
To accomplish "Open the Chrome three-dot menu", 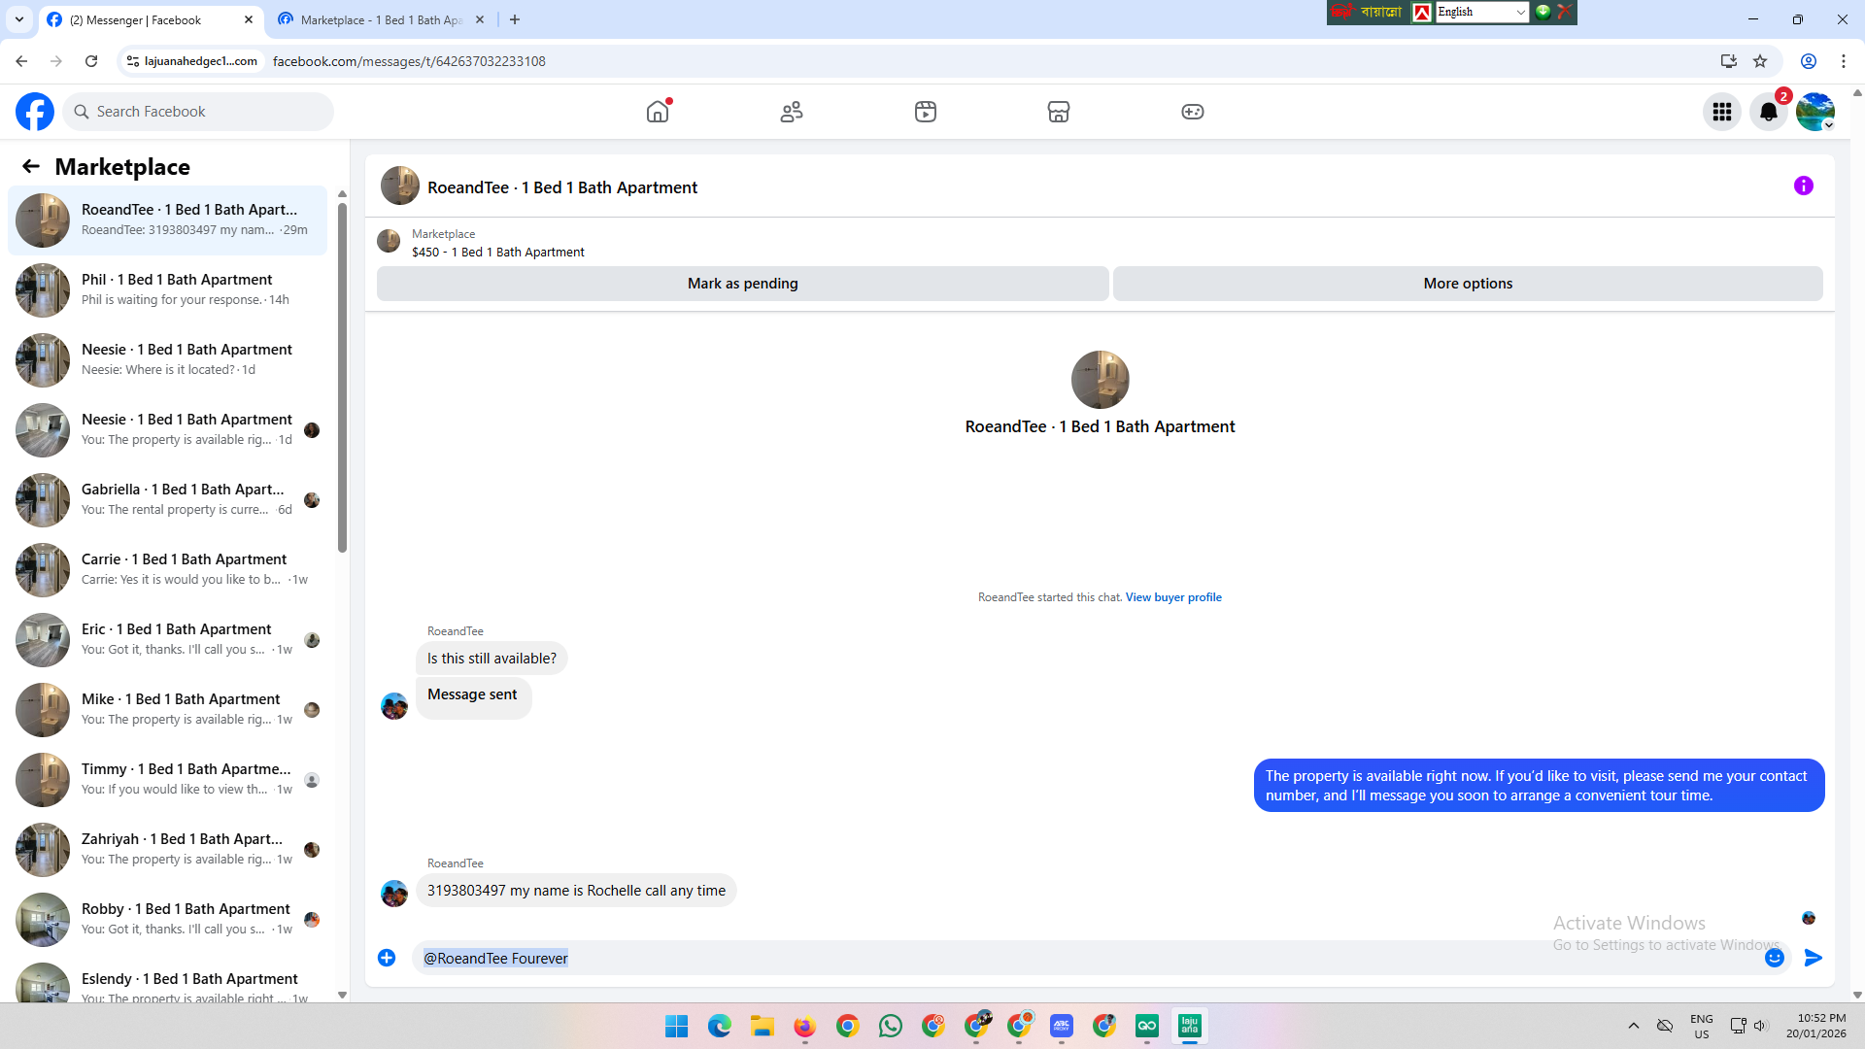I will pos(1844,61).
